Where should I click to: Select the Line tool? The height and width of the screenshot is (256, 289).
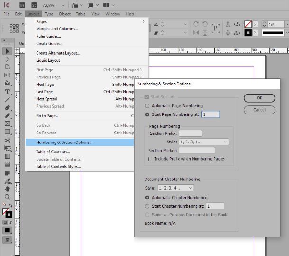coord(8,100)
